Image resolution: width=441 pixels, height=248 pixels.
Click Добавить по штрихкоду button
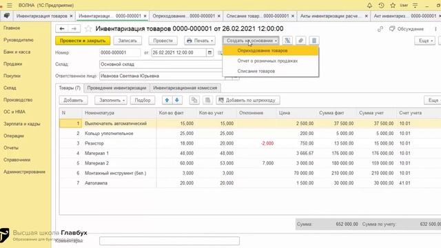[248, 100]
